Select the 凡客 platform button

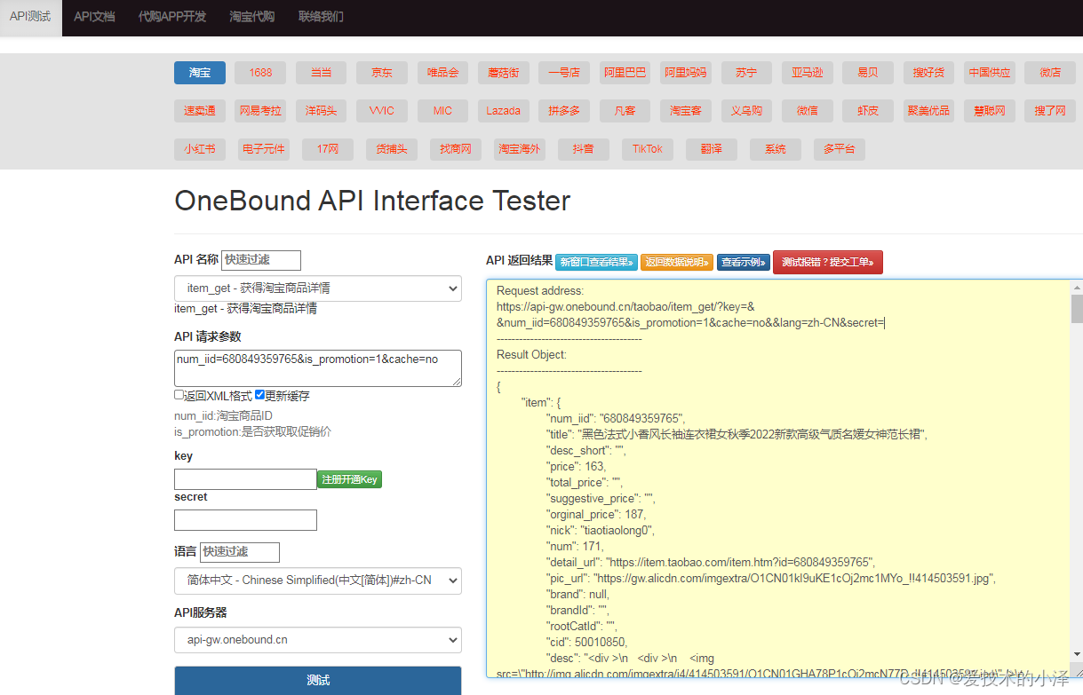point(625,111)
